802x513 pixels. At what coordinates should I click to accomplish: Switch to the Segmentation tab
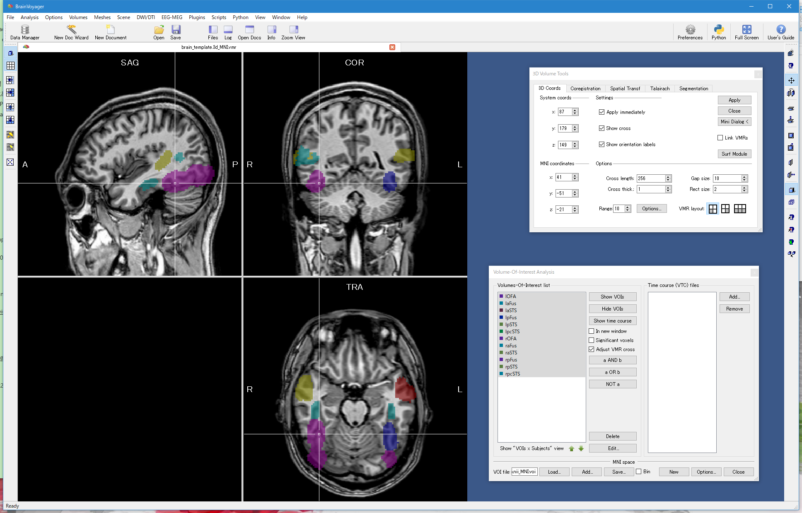coord(694,89)
